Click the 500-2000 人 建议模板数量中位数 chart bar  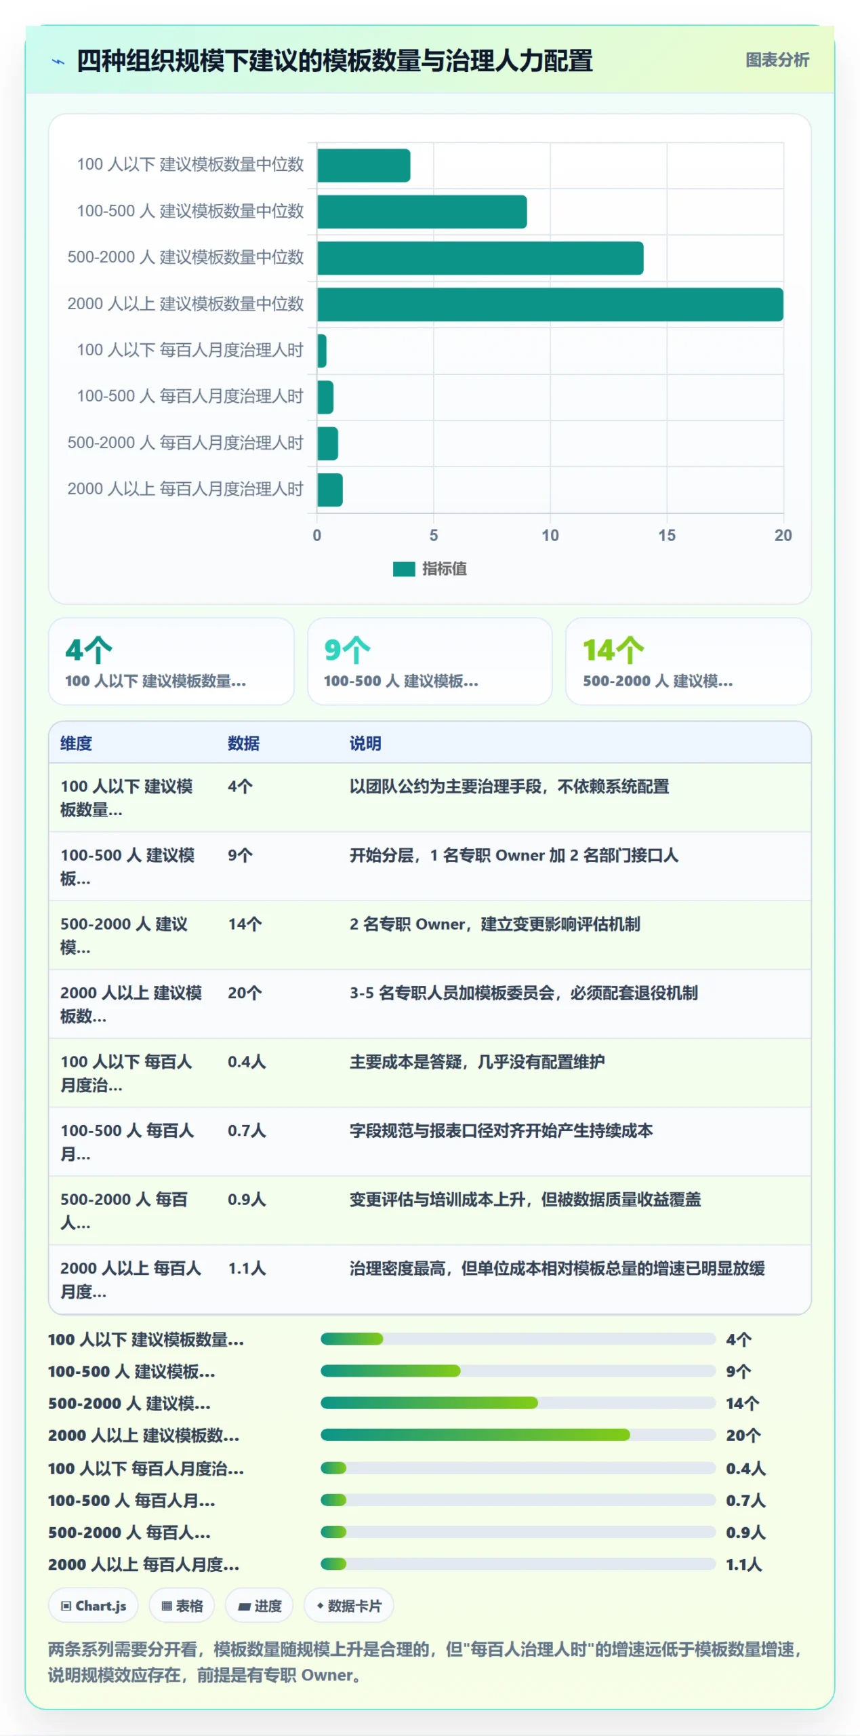pyautogui.click(x=480, y=258)
